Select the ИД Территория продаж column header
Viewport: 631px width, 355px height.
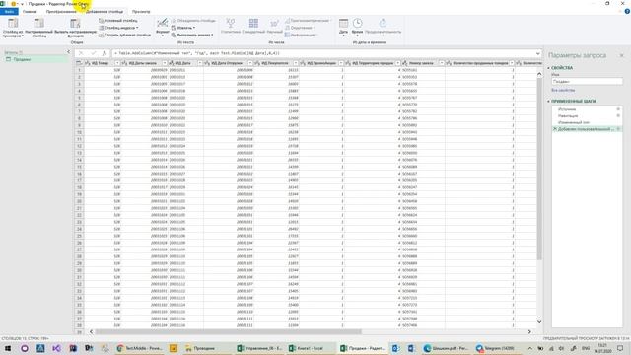coord(373,63)
